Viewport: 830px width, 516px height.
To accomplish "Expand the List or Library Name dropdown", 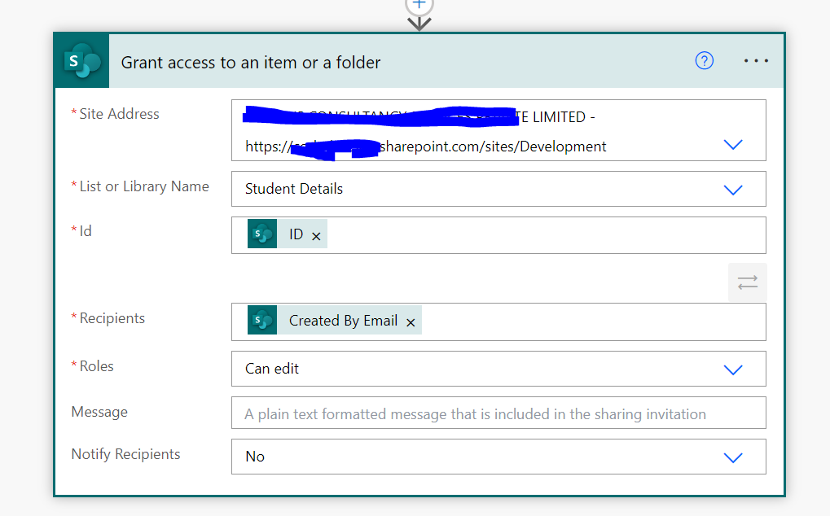I will (731, 189).
